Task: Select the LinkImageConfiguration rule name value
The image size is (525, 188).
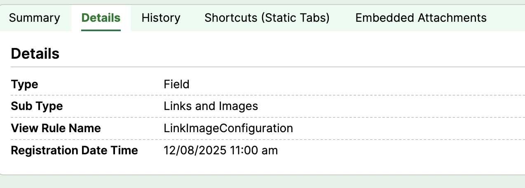Action: tap(228, 128)
